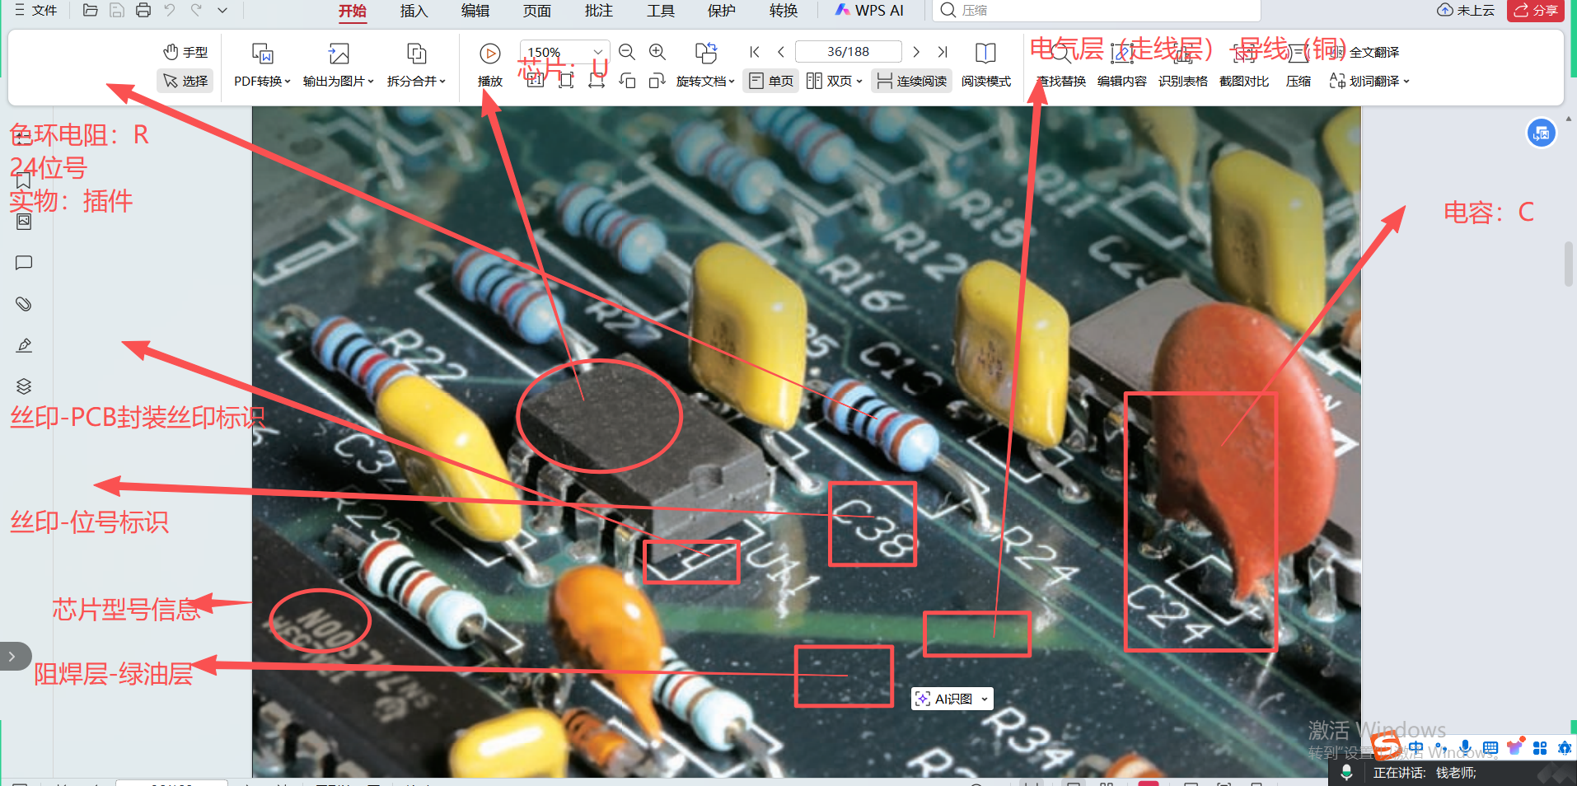1577x786 pixels.
Task: Click the zoom in magnifier icon
Action: coord(657,52)
